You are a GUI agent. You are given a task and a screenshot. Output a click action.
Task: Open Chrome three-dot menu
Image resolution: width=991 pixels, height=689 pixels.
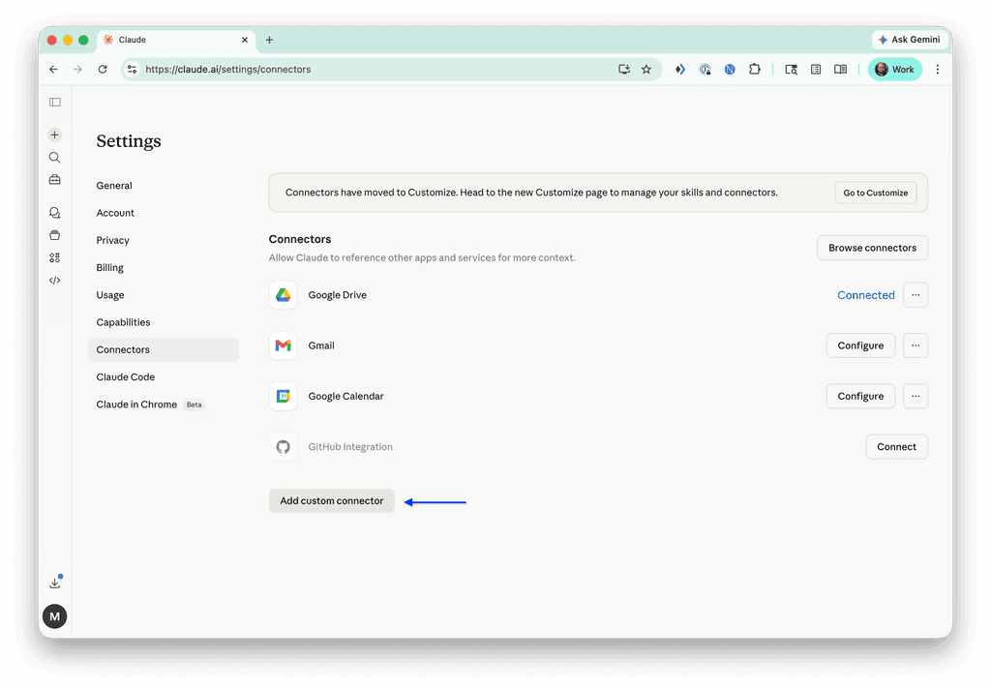tap(937, 70)
